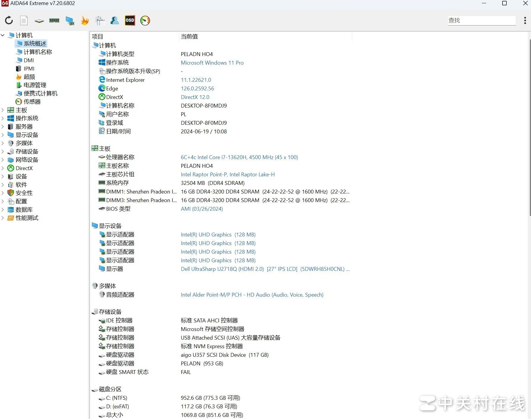This screenshot has height=419, width=531.
Task: Expand the DirectX tree node
Action: coord(3,168)
